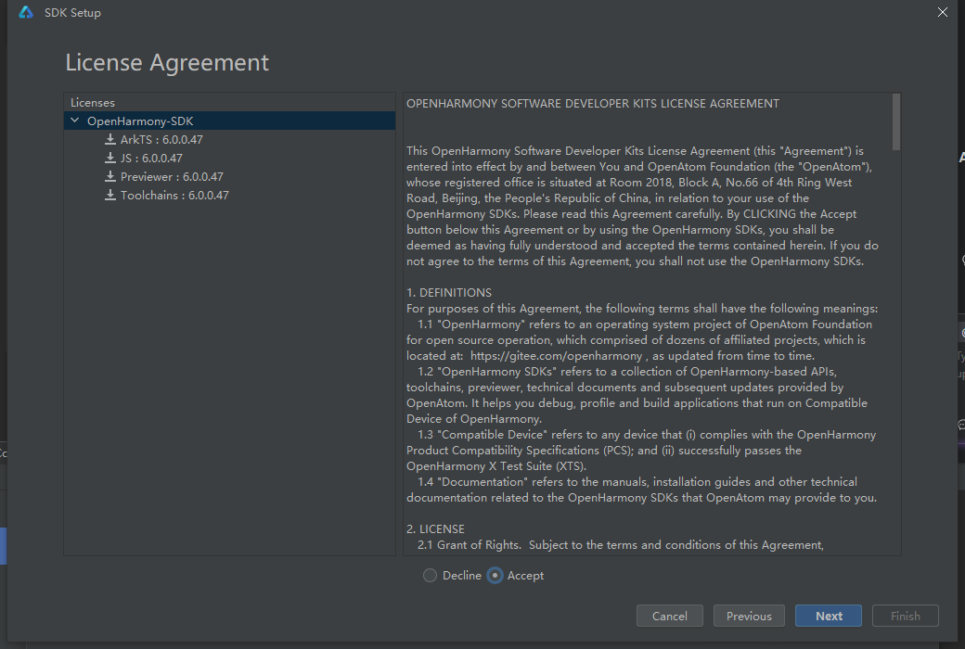Select the Previewer : 6.0.0.47 item
This screenshot has height=649, width=965.
click(x=172, y=176)
